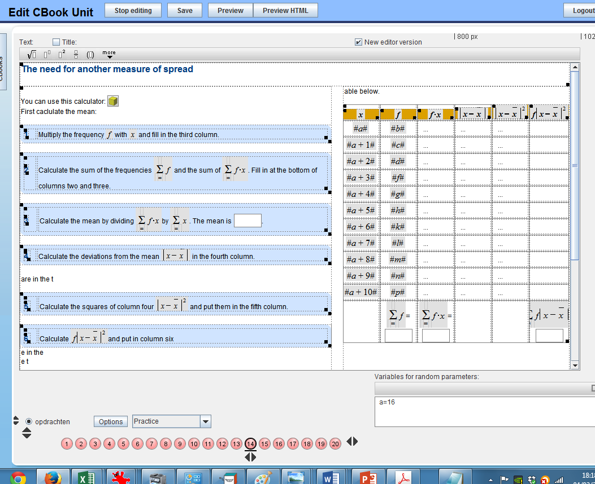The height and width of the screenshot is (484, 595).
Task: Show hidden system tray icons
Action: click(491, 479)
